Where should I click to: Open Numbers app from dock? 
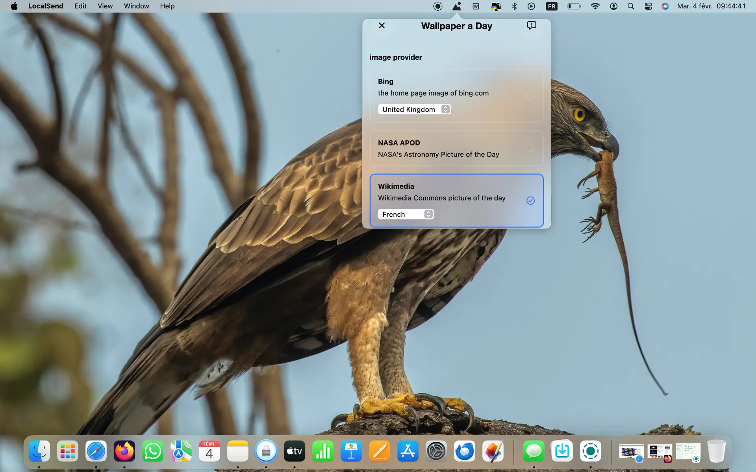click(323, 451)
